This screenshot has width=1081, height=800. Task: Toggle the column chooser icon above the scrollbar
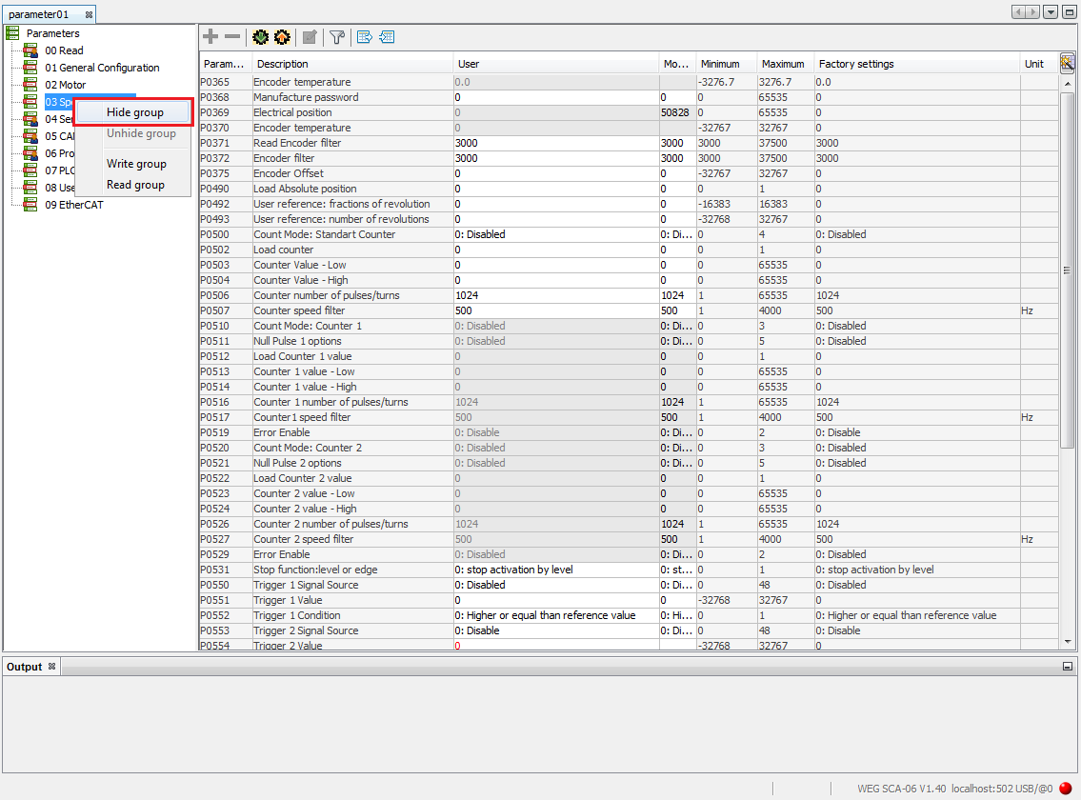1068,63
